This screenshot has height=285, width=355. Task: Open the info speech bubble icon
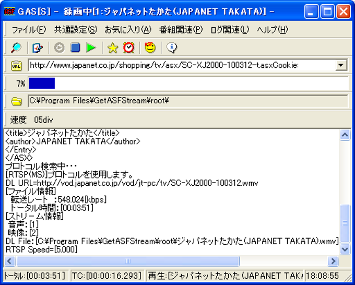[x=172, y=48]
